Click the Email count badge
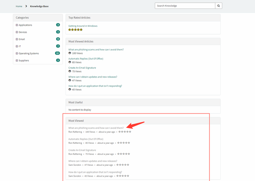255x181 pixels. (58, 39)
